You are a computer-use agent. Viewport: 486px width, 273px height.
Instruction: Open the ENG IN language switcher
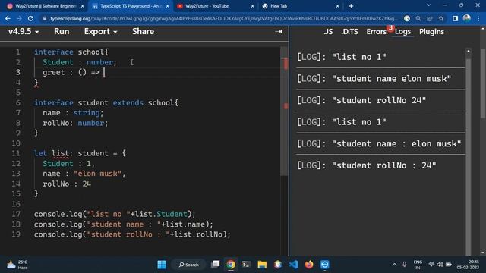[418, 265]
